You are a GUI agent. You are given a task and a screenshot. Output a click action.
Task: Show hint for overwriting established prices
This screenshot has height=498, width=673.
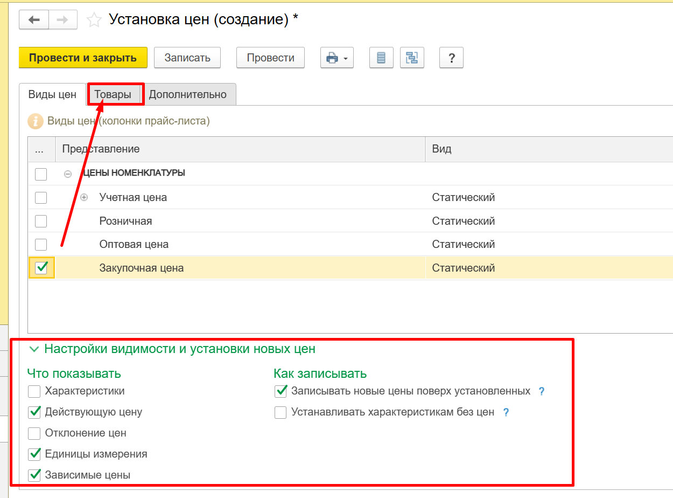(542, 391)
